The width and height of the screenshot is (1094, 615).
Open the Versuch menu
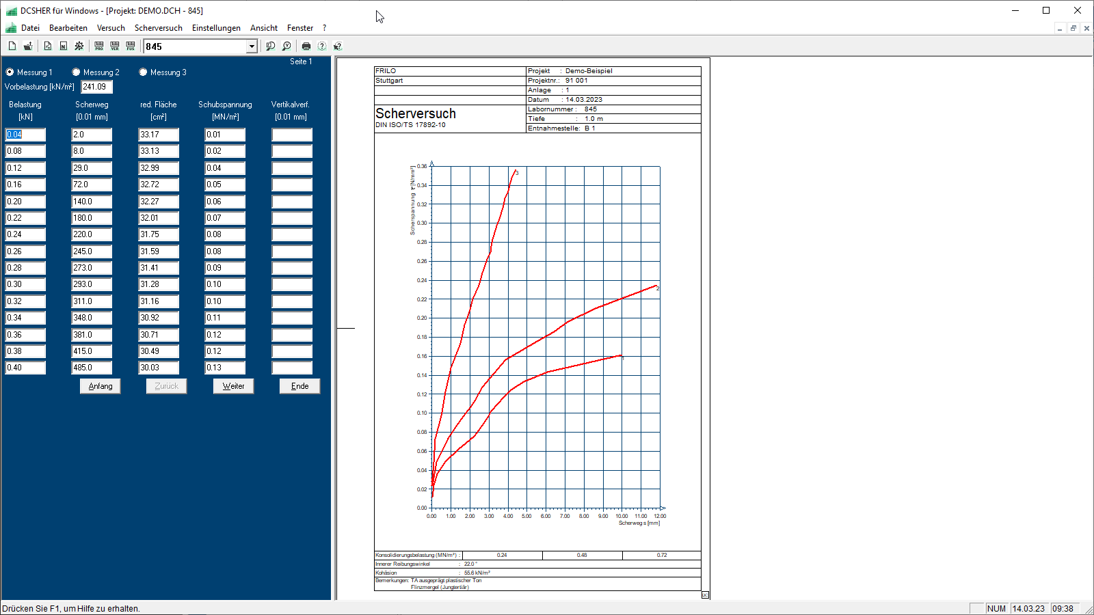(x=111, y=28)
